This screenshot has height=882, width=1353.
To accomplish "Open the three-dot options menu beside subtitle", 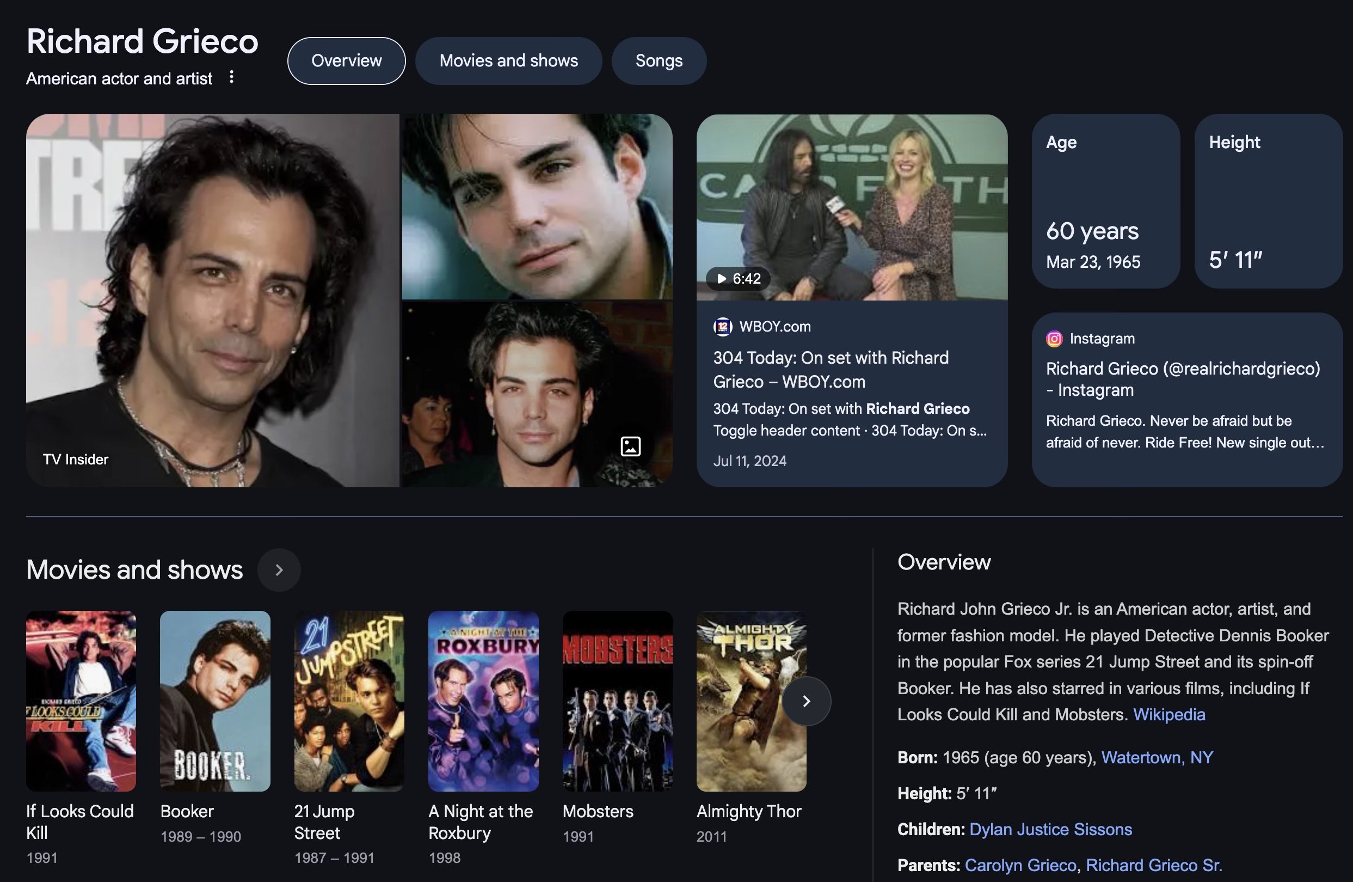I will (x=231, y=77).
